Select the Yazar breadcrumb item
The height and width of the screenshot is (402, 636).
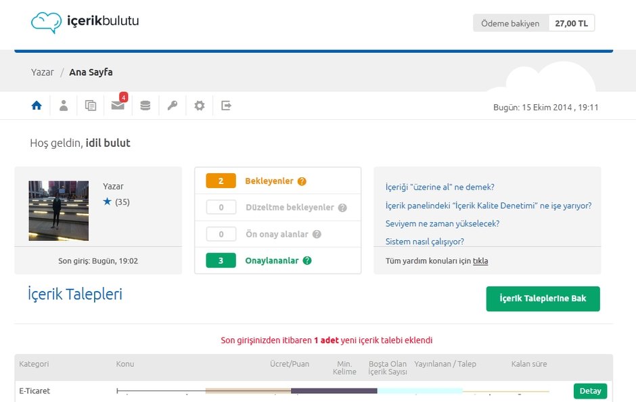(x=42, y=72)
